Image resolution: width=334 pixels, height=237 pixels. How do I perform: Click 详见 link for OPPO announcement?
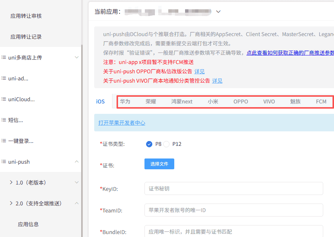coord(200,71)
